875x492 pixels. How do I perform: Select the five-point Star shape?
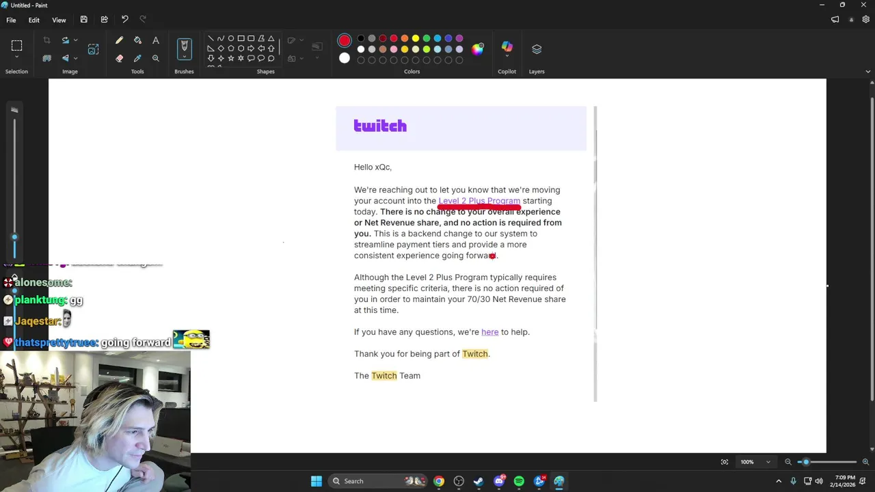pos(231,58)
